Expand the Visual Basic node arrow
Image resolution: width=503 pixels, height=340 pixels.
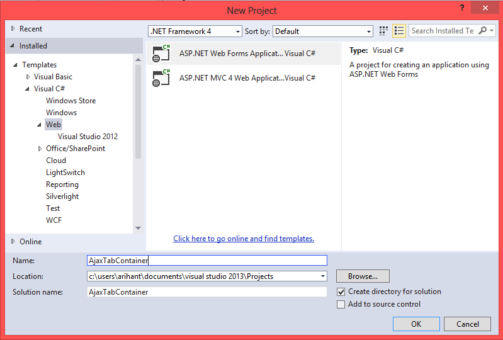click(x=28, y=77)
